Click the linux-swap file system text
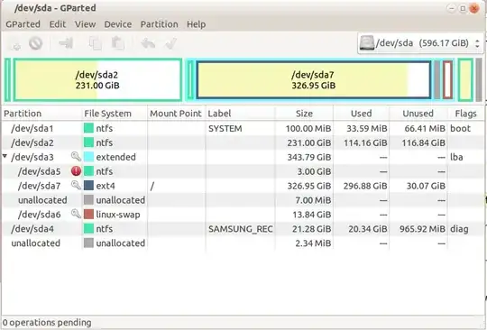Screen dimensions: 487x330 (118, 215)
